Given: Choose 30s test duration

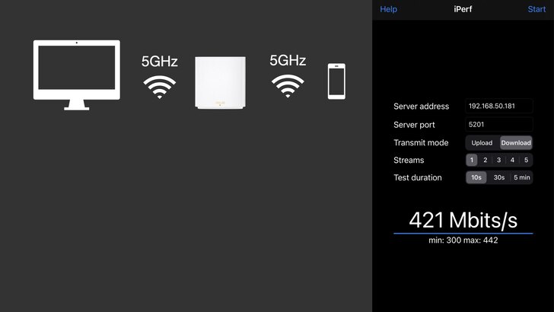Looking at the screenshot, I should coord(499,177).
